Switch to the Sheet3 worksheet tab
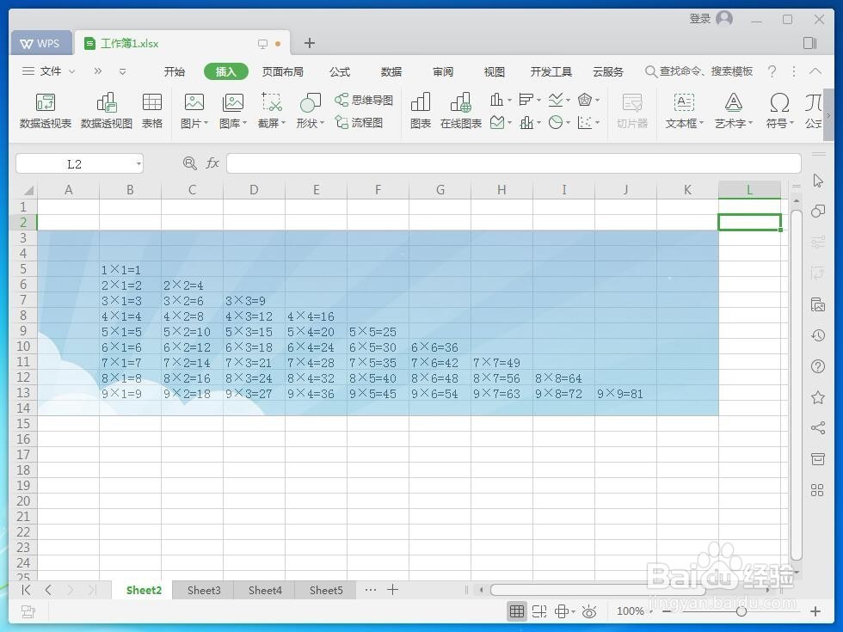 [x=204, y=590]
